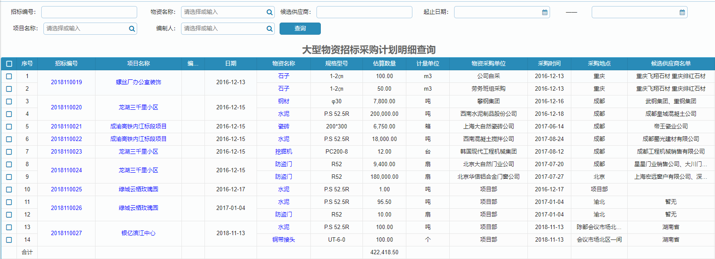The width and height of the screenshot is (715, 259).
Task: Open tender number 2018110027 link
Action: point(66,233)
